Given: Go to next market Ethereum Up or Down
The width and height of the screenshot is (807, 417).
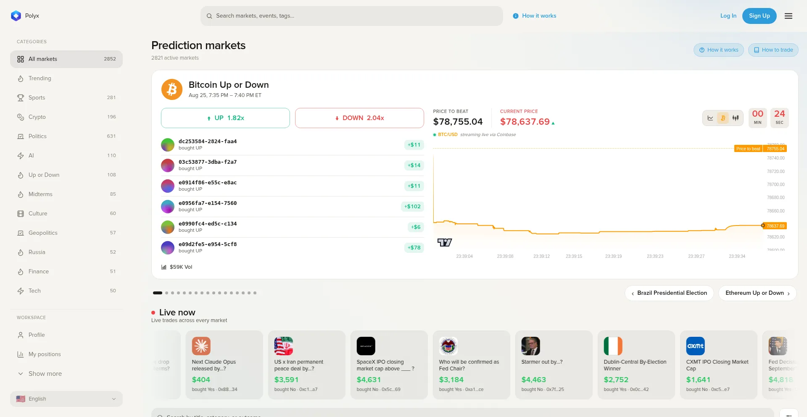Looking at the screenshot, I should coord(757,293).
